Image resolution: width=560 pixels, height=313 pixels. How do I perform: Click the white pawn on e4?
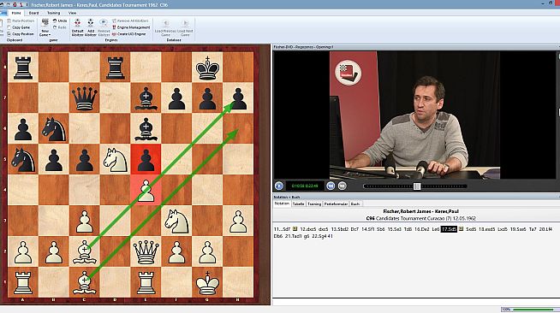tap(146, 190)
